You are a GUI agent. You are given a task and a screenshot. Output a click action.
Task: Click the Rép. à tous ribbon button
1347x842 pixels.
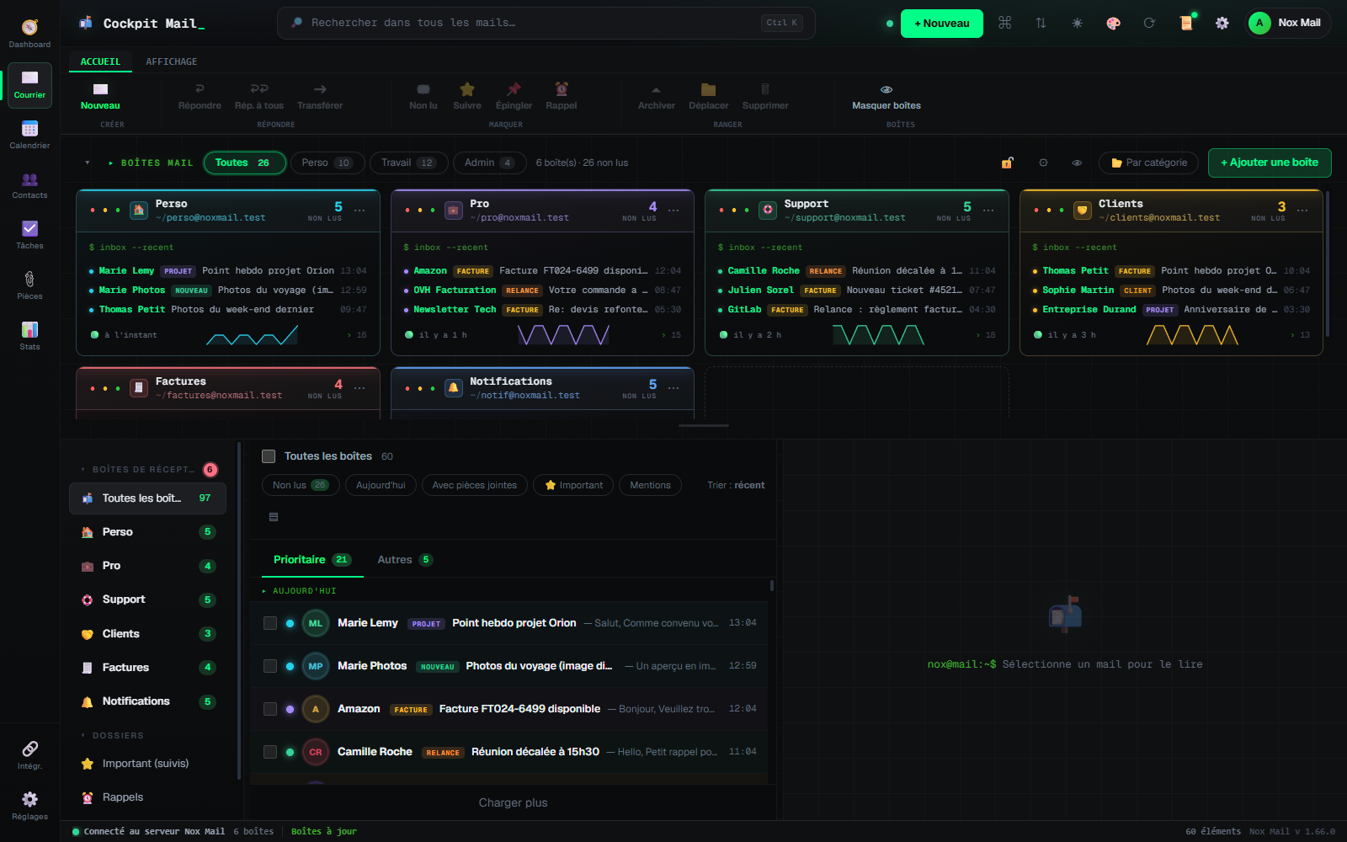pos(259,97)
